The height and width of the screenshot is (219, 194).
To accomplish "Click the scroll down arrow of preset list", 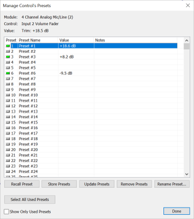I will (186, 174).
